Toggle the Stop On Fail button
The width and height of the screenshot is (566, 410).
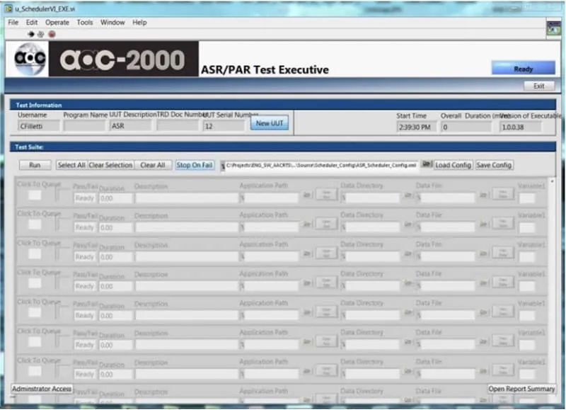(194, 165)
